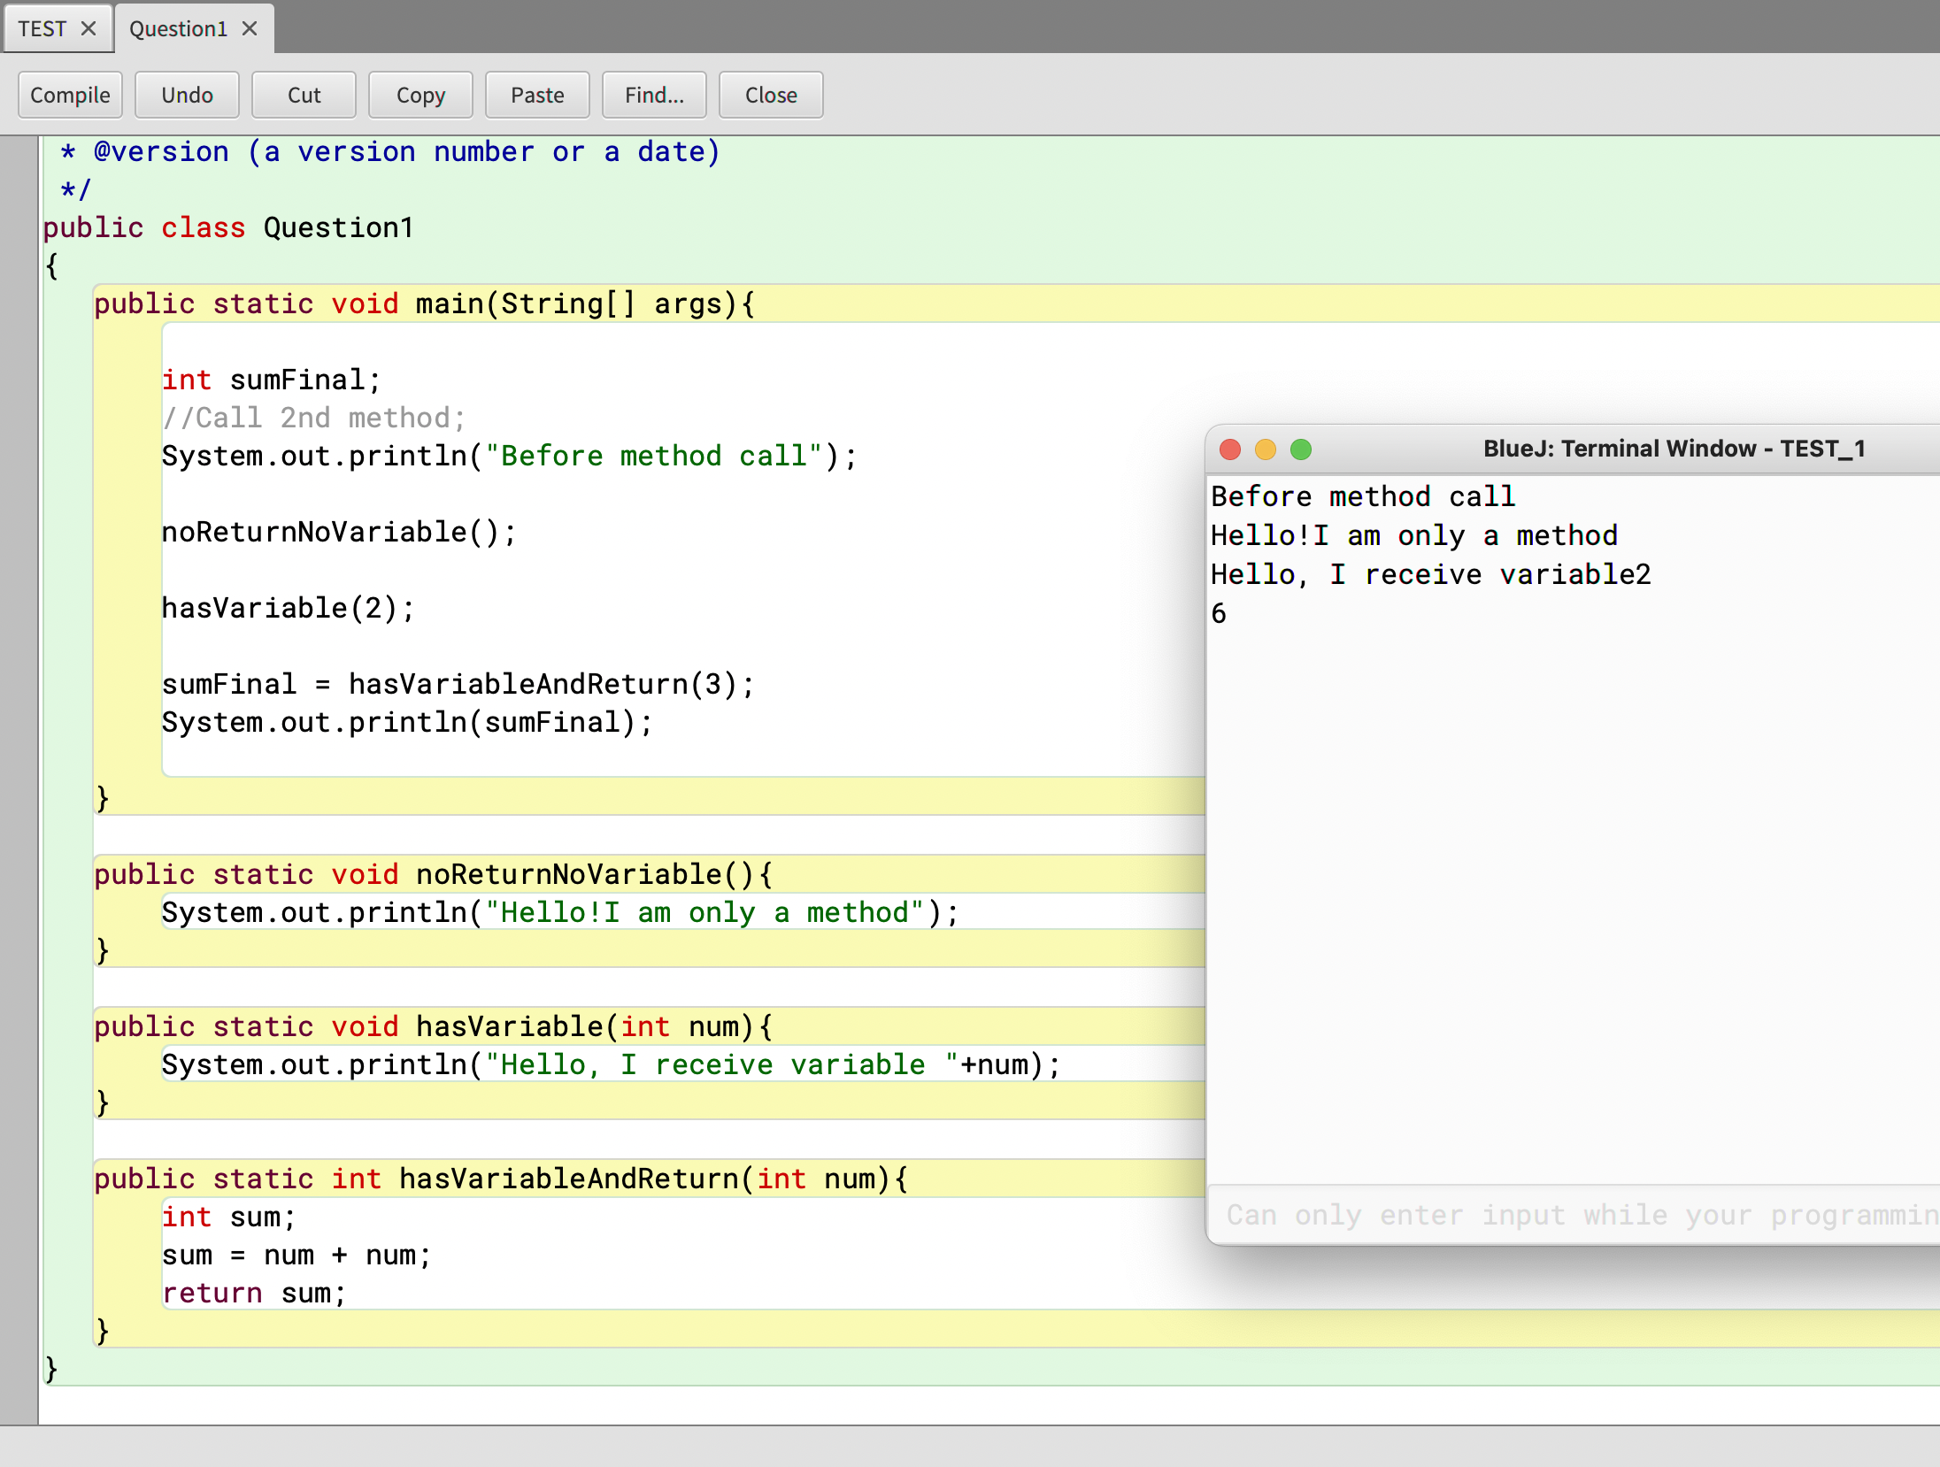Place cursor on noReturnNoVariable() call line
This screenshot has width=1940, height=1467.
(338, 532)
